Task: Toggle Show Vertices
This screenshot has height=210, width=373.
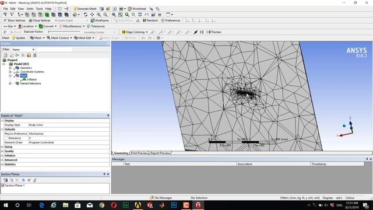Action: 15,20
